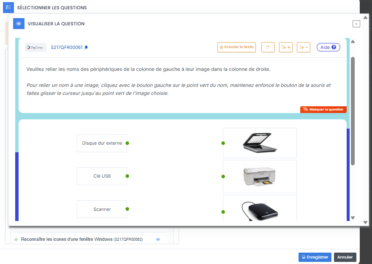Click the star icon beside Reconnaître les icones
372x264 pixels.
pos(16,240)
